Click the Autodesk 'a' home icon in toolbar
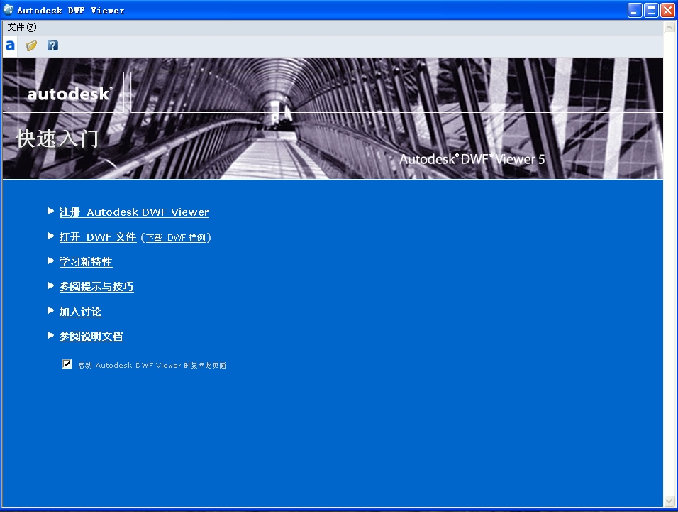The height and width of the screenshot is (512, 678). 10,45
